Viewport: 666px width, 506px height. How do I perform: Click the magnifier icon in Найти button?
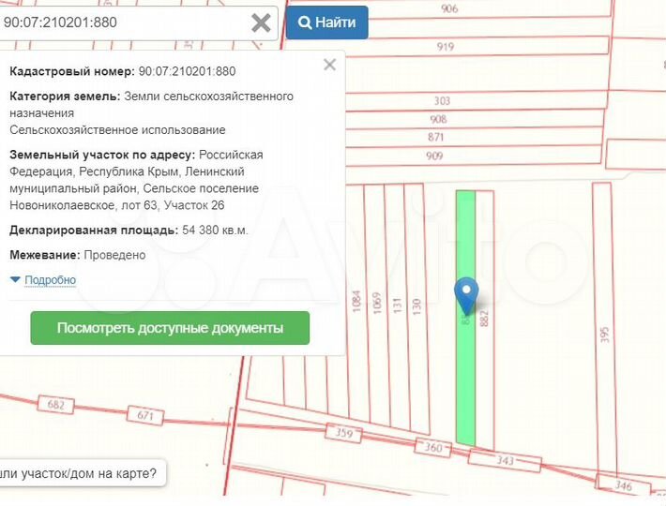click(305, 22)
